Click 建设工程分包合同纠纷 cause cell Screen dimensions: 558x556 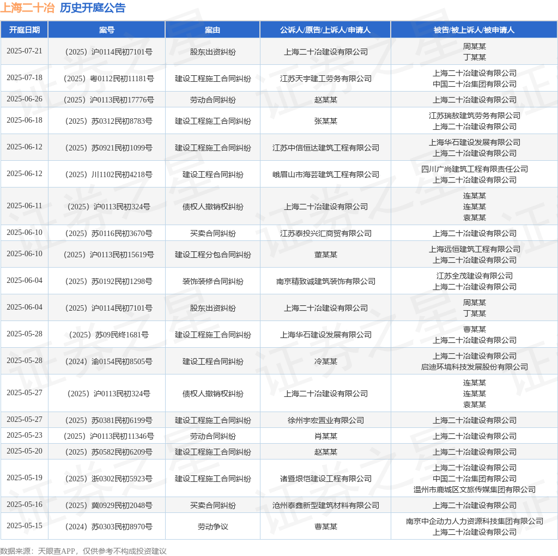[x=213, y=255]
